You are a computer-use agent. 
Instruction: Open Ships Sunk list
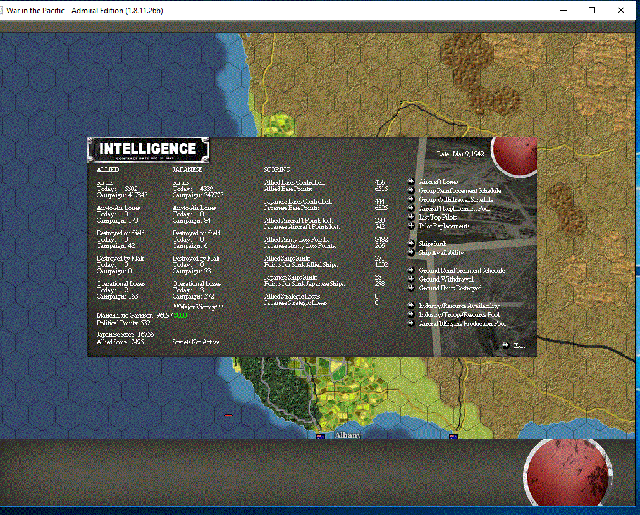click(x=433, y=244)
